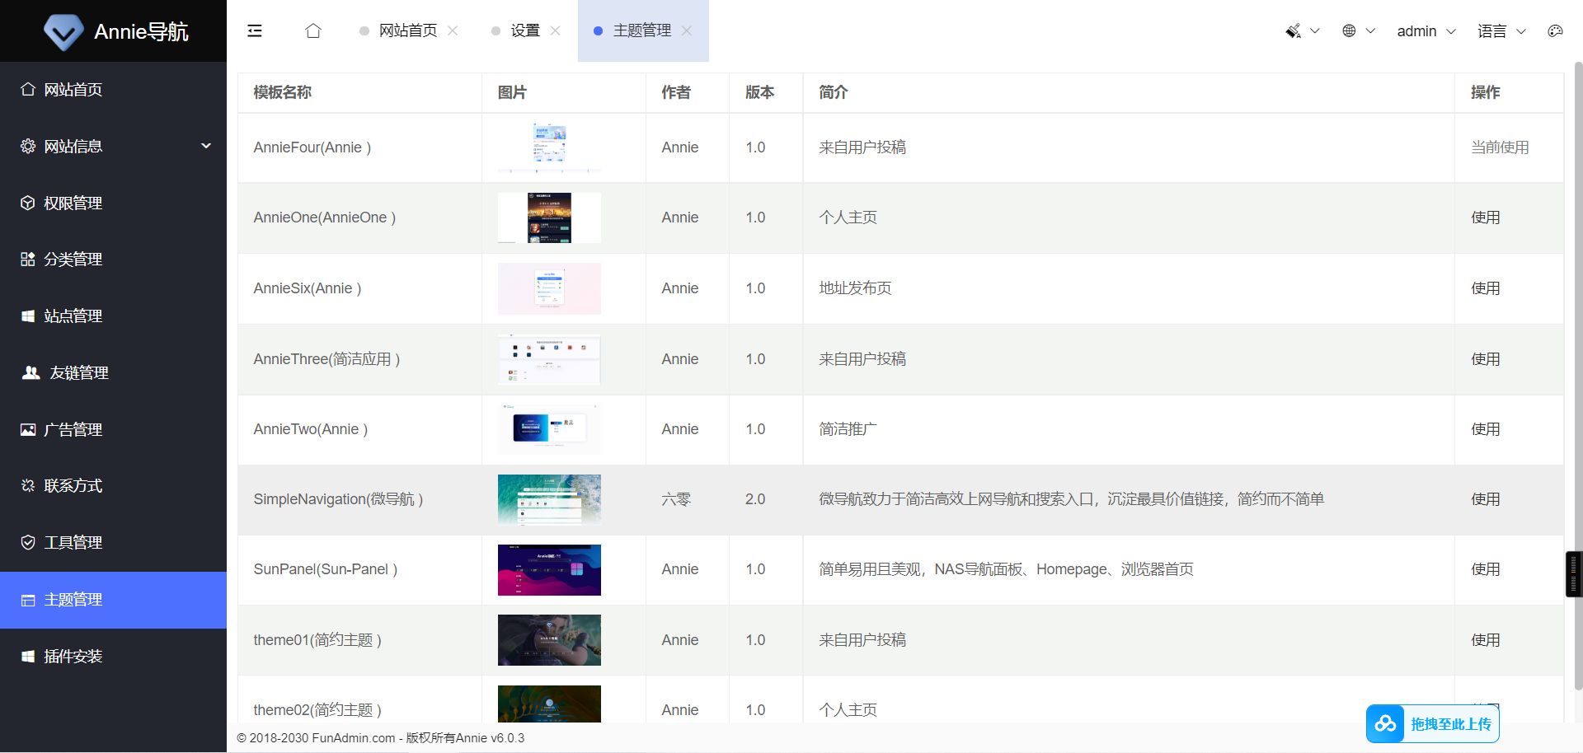Image resolution: width=1583 pixels, height=753 pixels.
Task: Click the globe icon in the header
Action: [x=1349, y=30]
